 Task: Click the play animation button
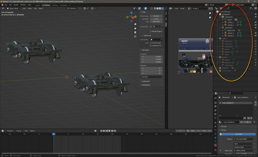point(109,131)
